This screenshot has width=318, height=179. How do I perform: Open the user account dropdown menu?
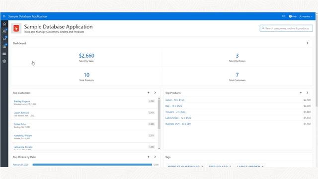pyautogui.click(x=306, y=16)
